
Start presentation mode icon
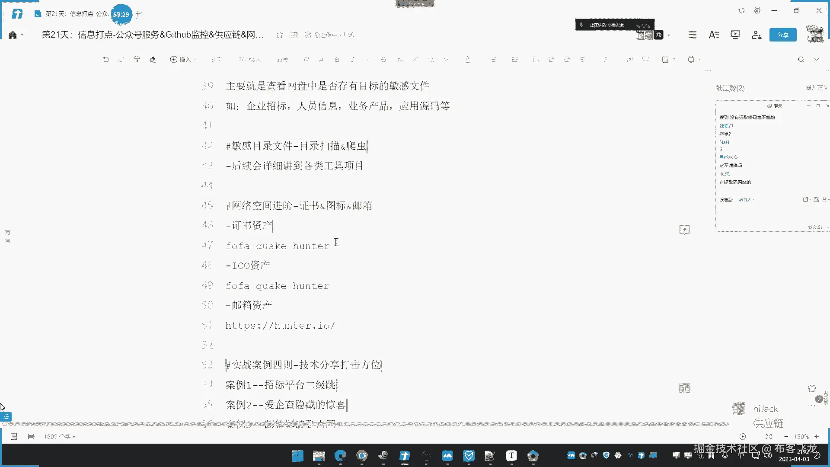click(x=735, y=35)
